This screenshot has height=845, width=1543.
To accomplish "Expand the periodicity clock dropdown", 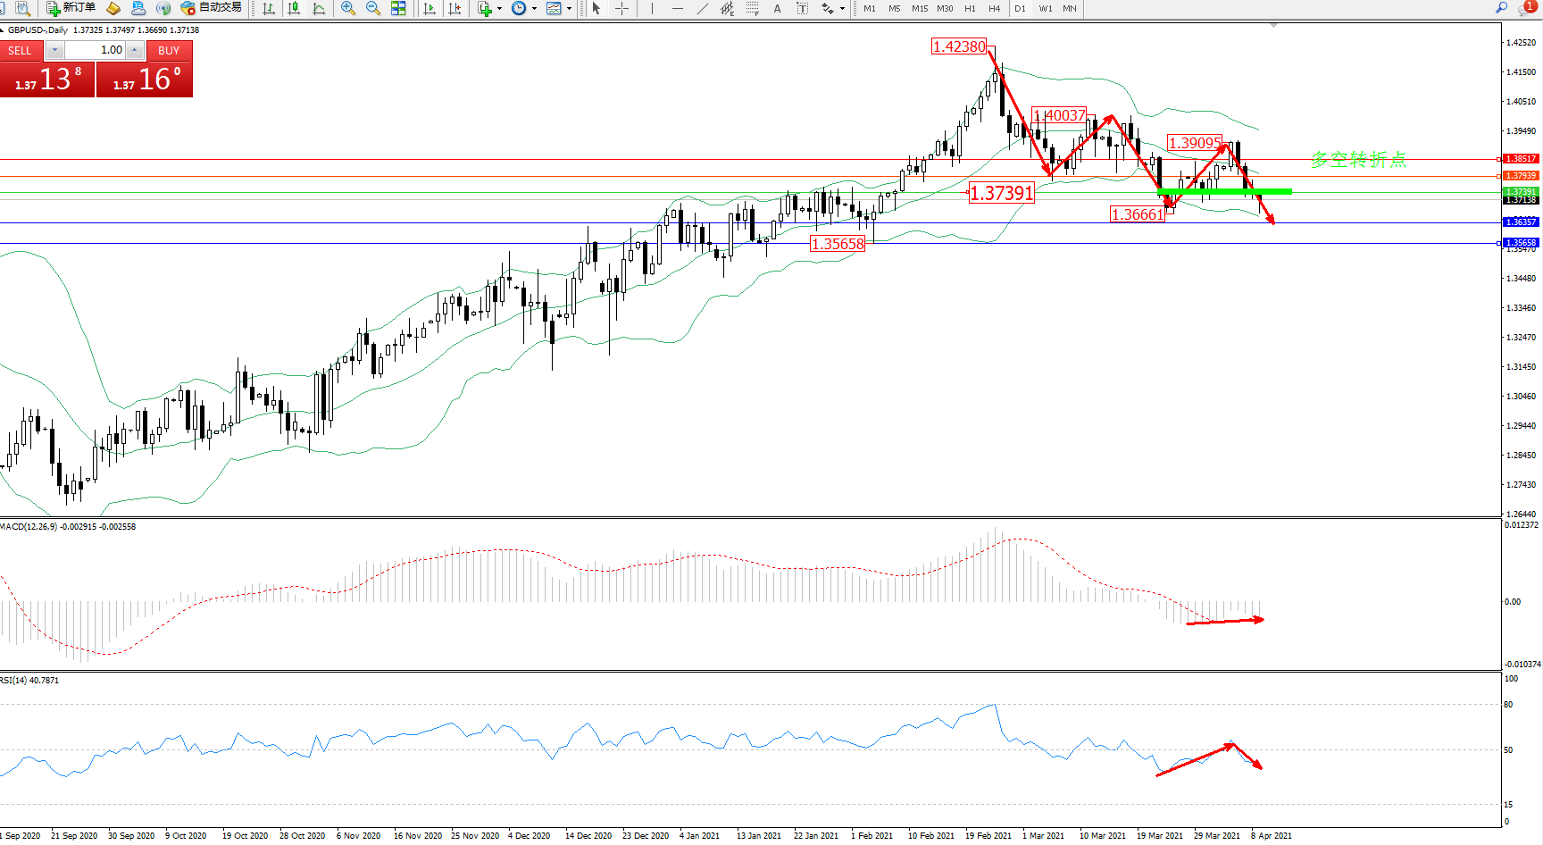I will click(534, 8).
